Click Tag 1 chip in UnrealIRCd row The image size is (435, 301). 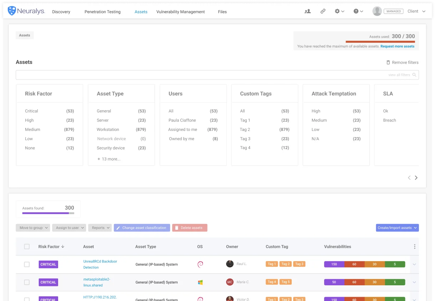pos(272,264)
